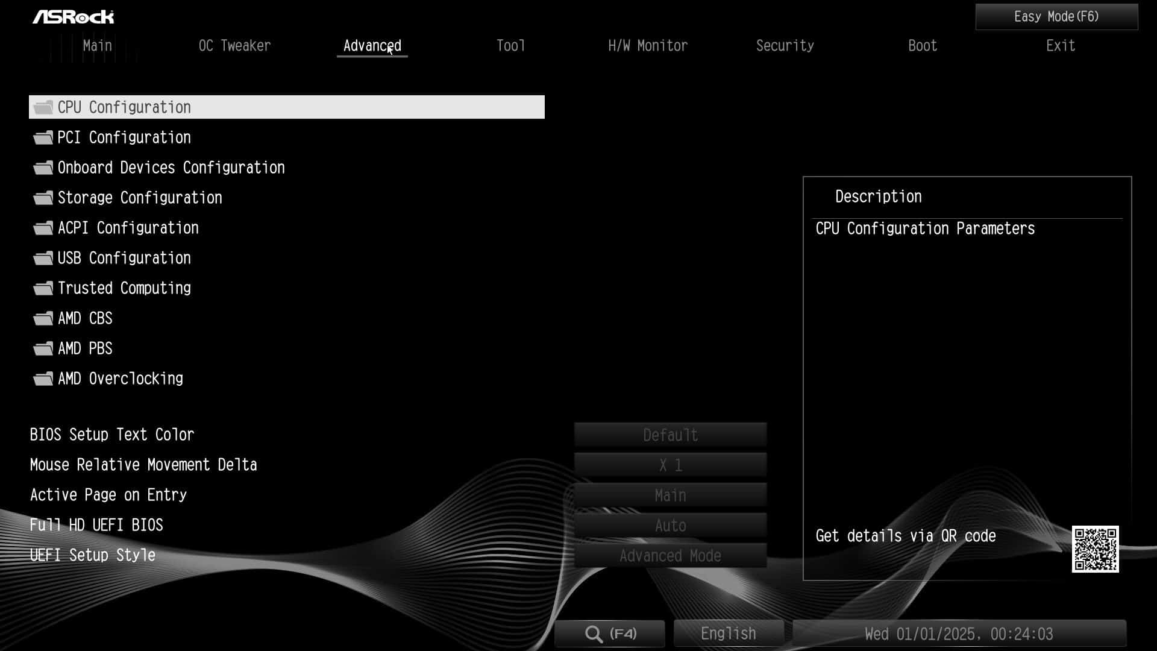Open Active Page on Entry dropdown (Main)
This screenshot has width=1157, height=651.
click(x=670, y=495)
